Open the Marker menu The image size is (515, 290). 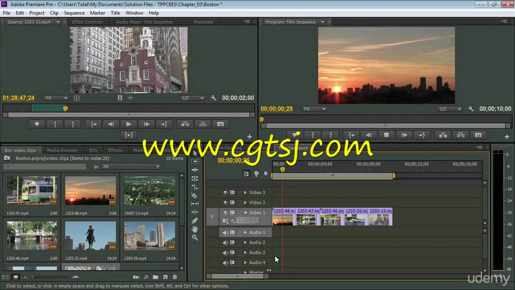tap(98, 13)
